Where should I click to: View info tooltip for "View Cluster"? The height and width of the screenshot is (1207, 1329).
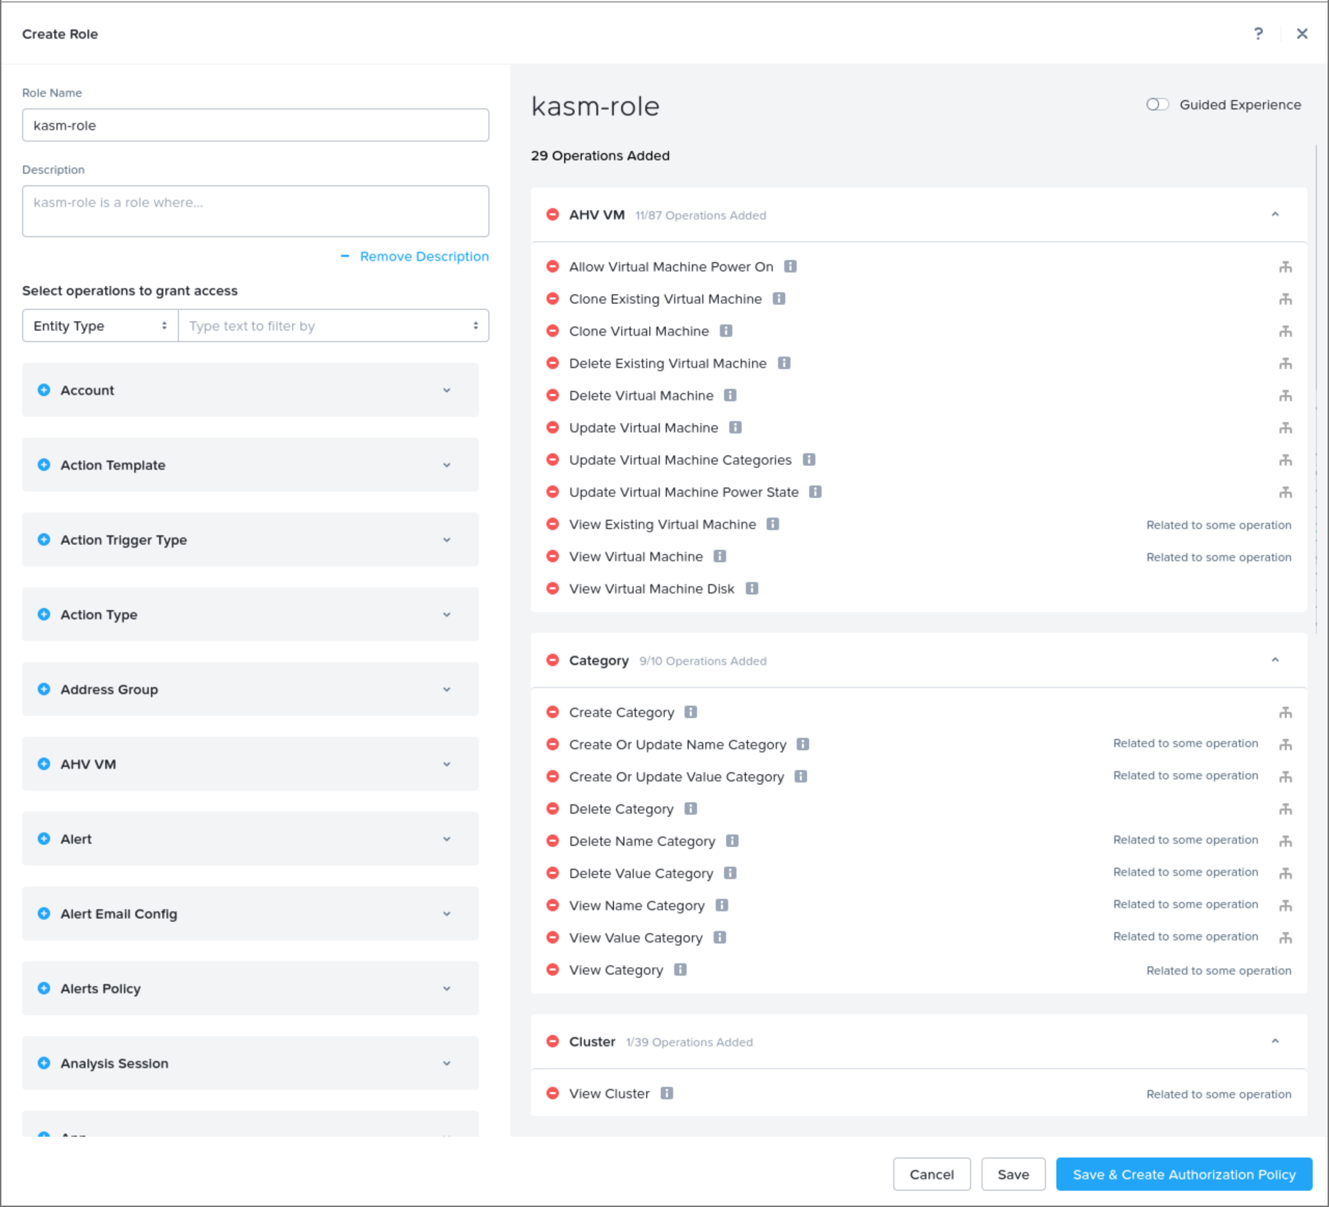point(667,1093)
